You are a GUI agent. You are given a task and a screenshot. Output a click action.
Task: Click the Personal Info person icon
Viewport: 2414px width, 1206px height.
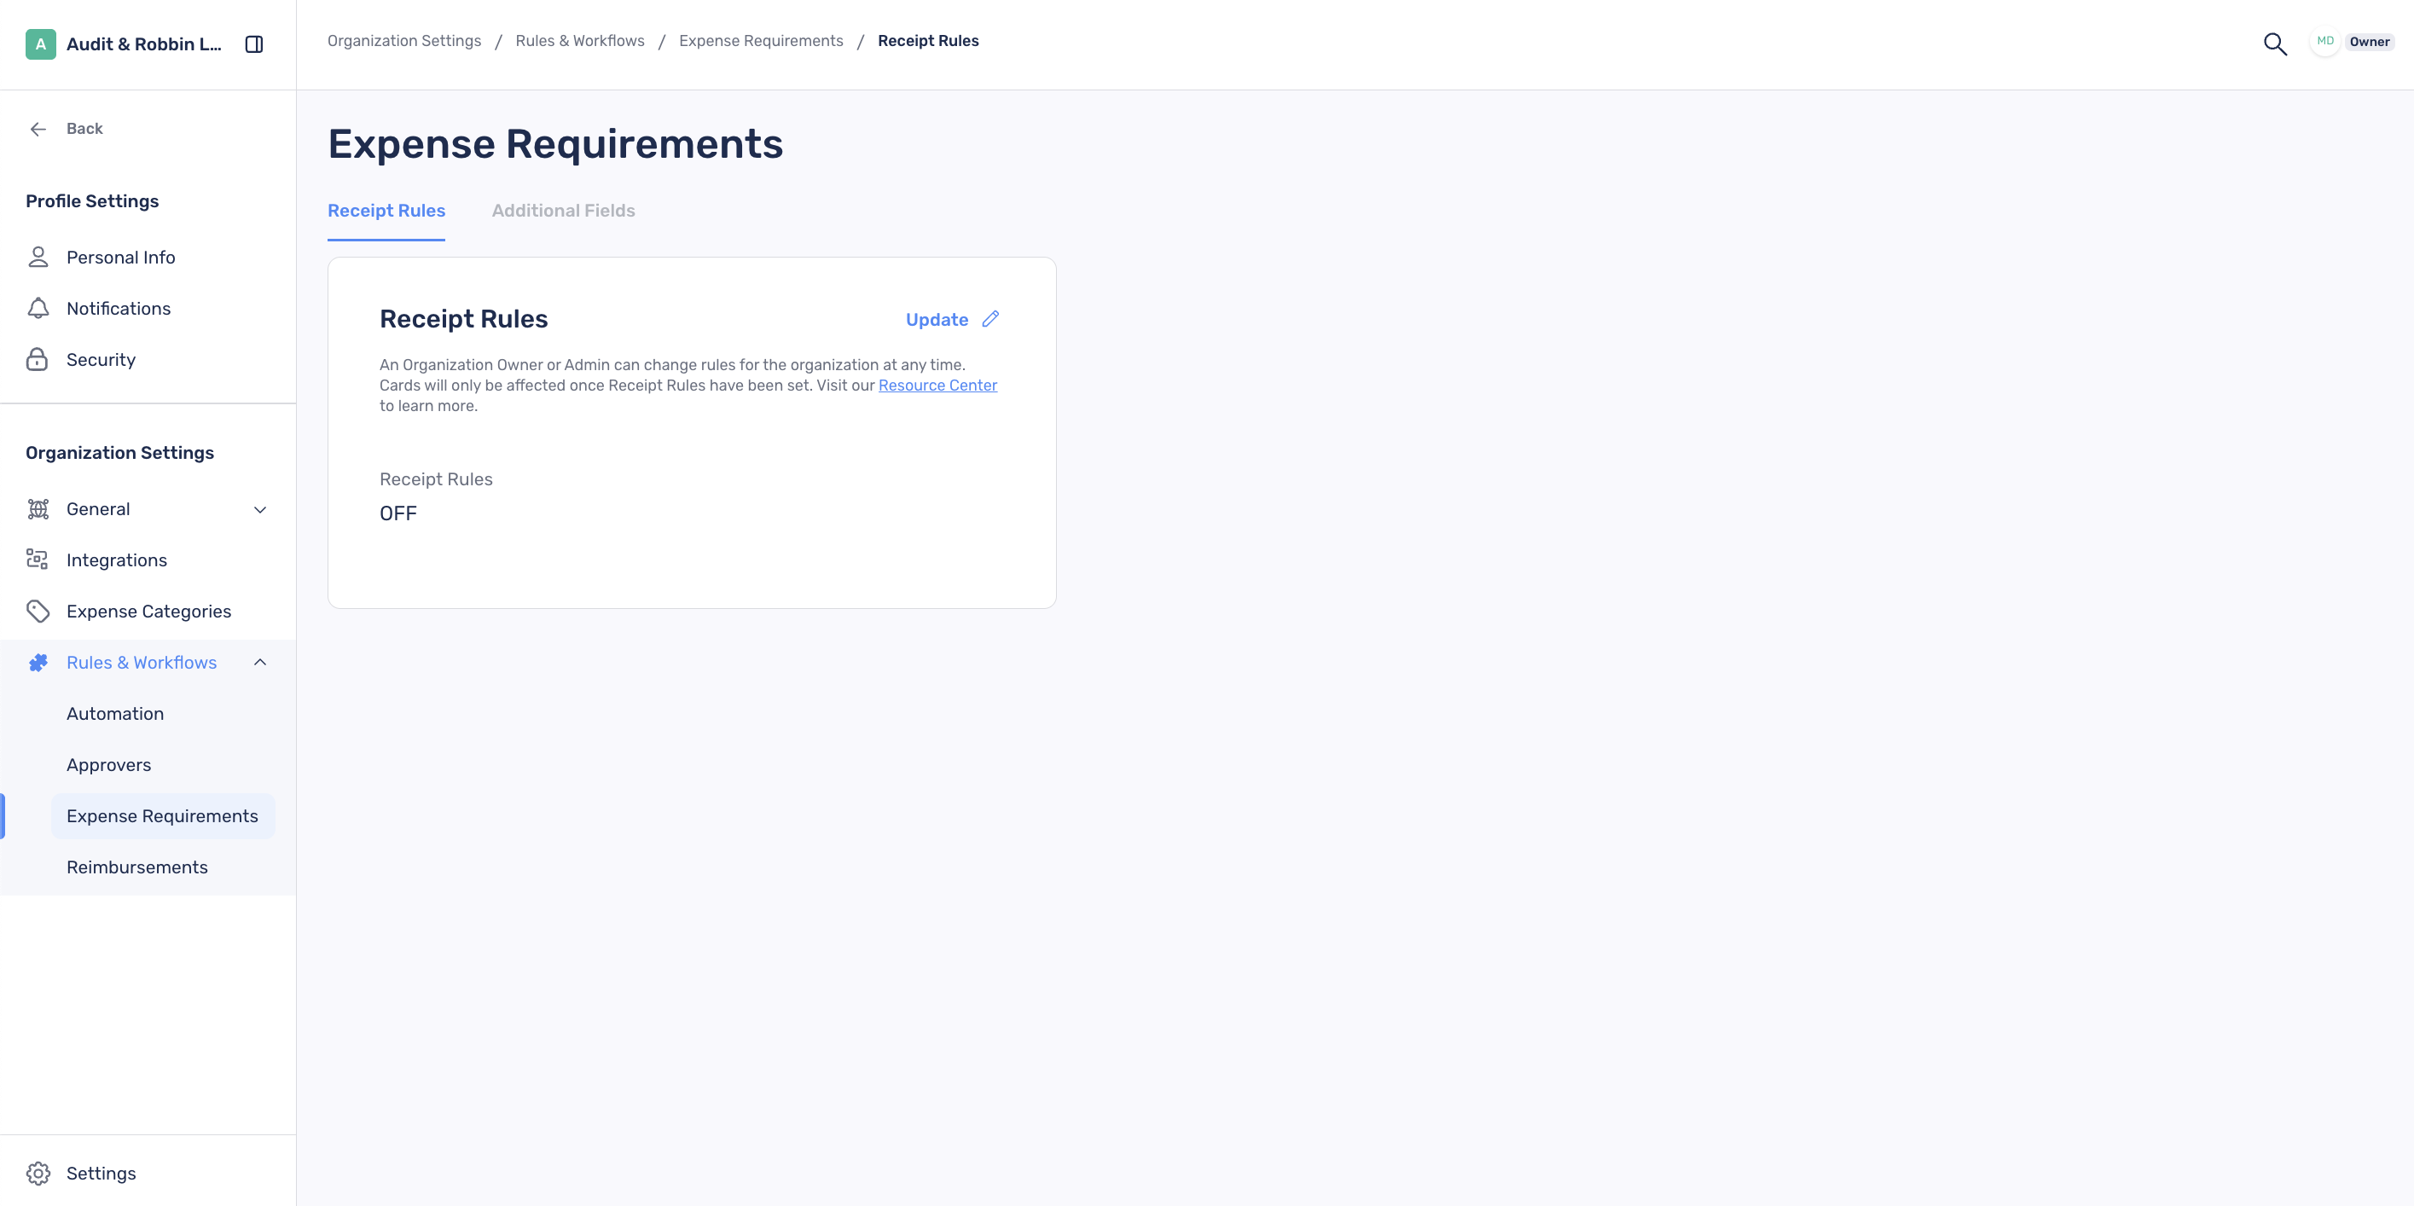[38, 257]
